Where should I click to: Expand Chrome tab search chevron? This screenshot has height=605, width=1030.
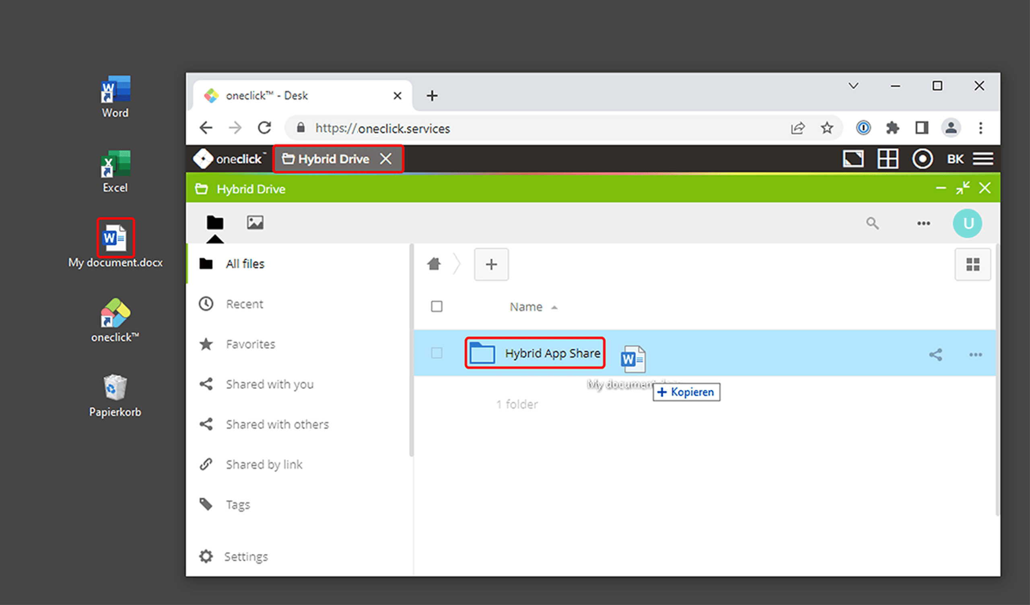853,86
